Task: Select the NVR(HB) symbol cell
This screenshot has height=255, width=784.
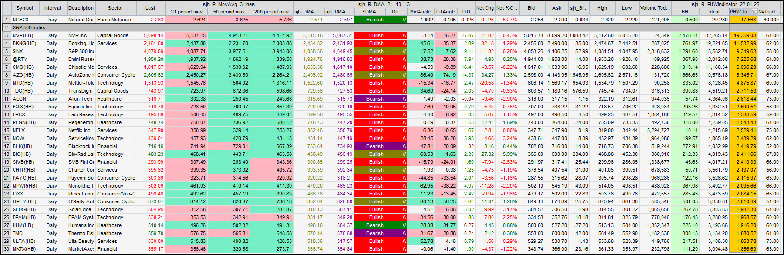Action: pos(24,35)
